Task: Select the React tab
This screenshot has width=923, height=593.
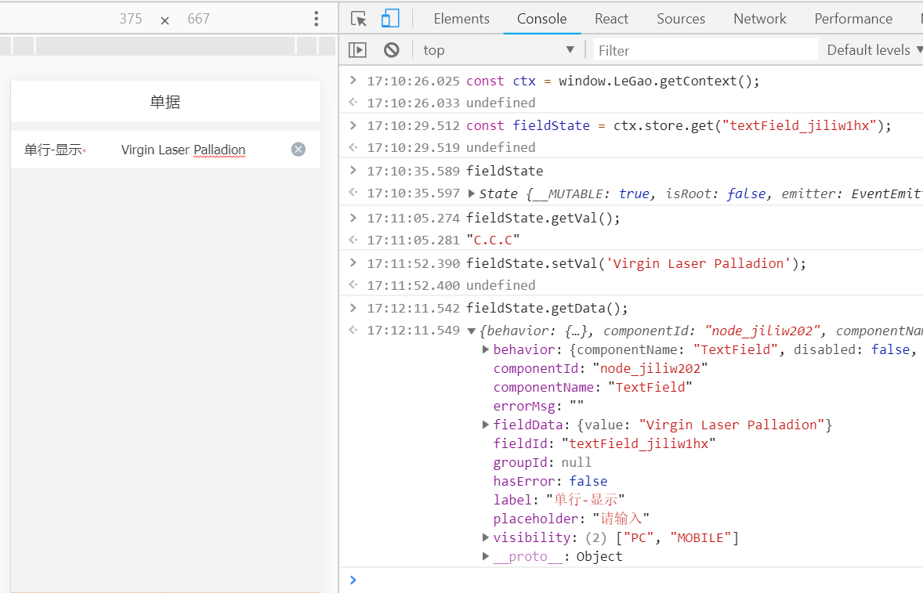Action: [611, 19]
